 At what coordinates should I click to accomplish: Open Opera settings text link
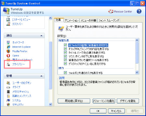click(x=16, y=56)
